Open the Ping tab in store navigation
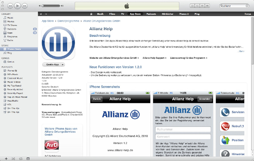 [197, 14]
